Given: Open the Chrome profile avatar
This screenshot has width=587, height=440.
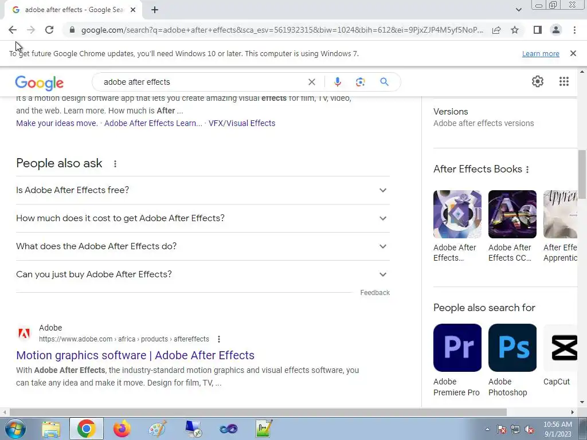Looking at the screenshot, I should (x=556, y=30).
